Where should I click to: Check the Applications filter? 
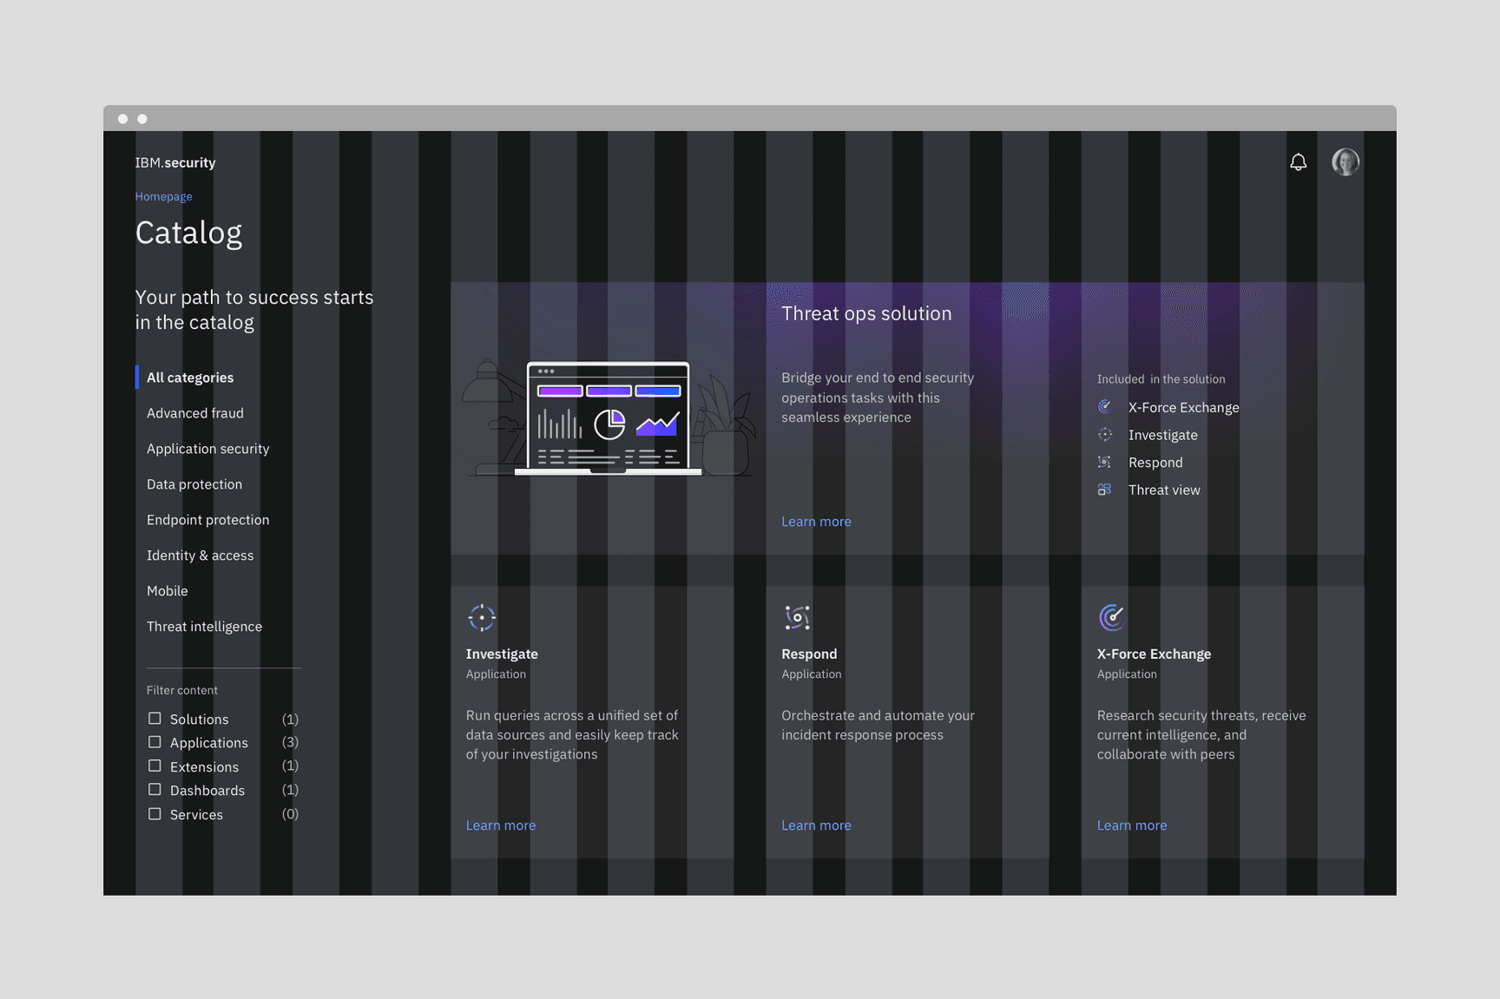[x=155, y=742]
